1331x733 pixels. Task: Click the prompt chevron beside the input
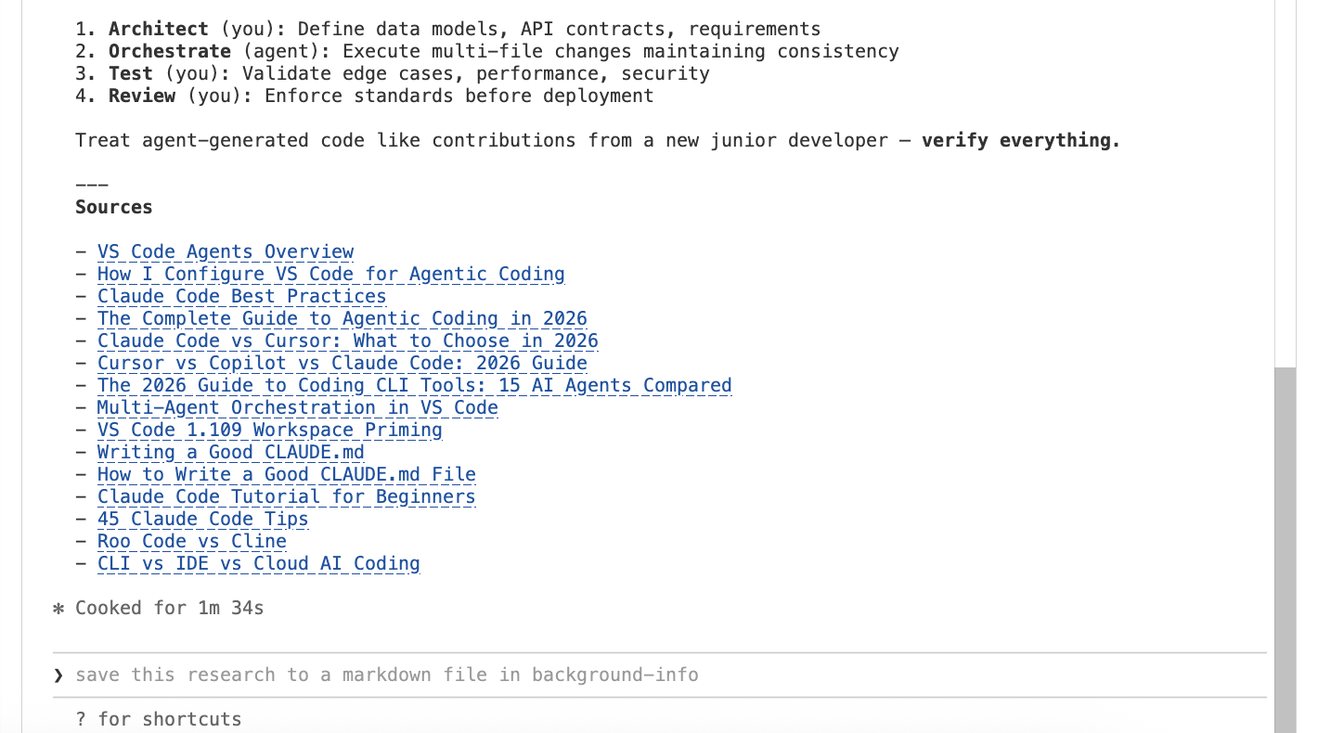click(58, 675)
